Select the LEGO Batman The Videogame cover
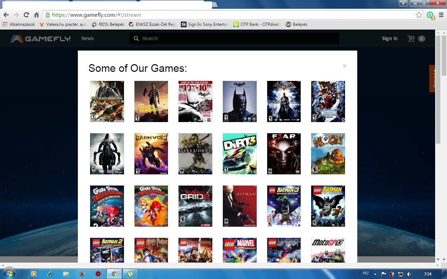The width and height of the screenshot is (447, 279). click(328, 206)
